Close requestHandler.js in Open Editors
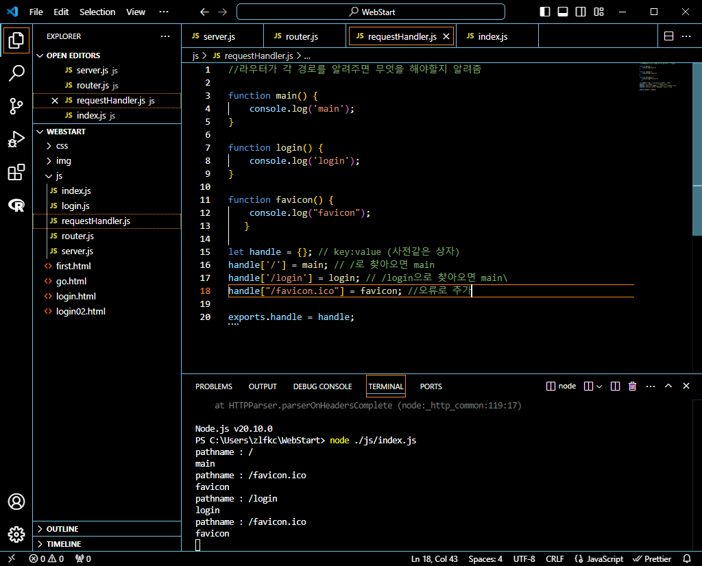This screenshot has height=566, width=702. [x=55, y=101]
